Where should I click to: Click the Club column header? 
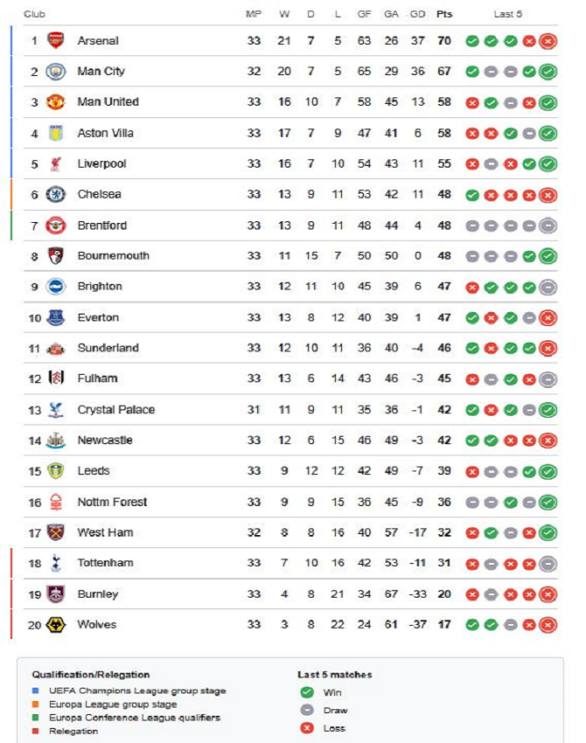[35, 14]
